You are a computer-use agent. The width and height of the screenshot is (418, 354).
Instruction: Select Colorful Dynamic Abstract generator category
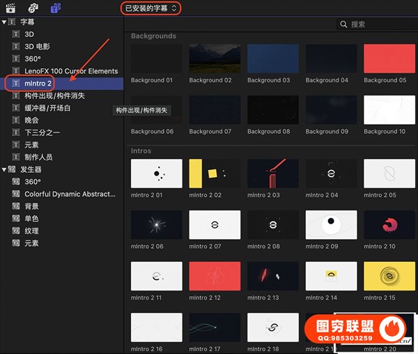tap(70, 194)
